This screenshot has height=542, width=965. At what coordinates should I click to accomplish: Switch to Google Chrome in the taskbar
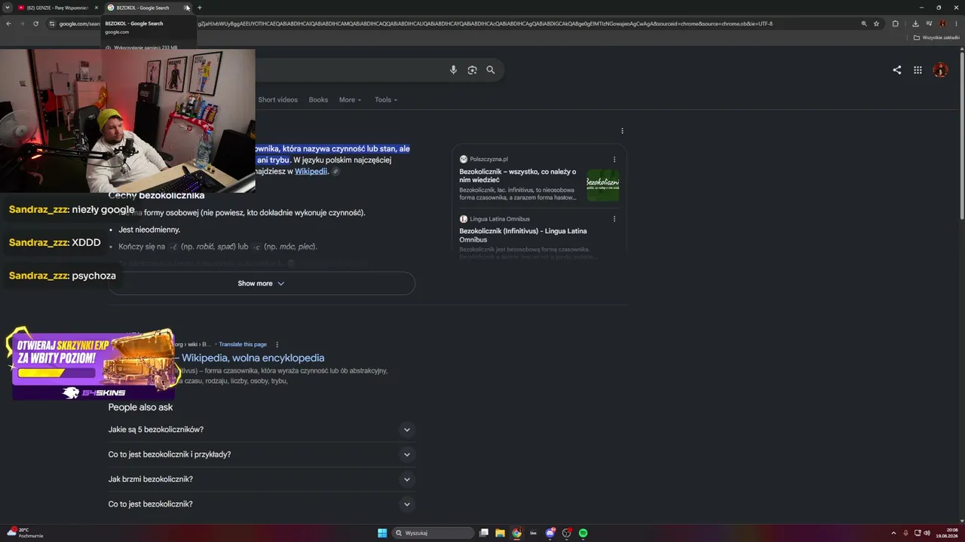tap(516, 533)
